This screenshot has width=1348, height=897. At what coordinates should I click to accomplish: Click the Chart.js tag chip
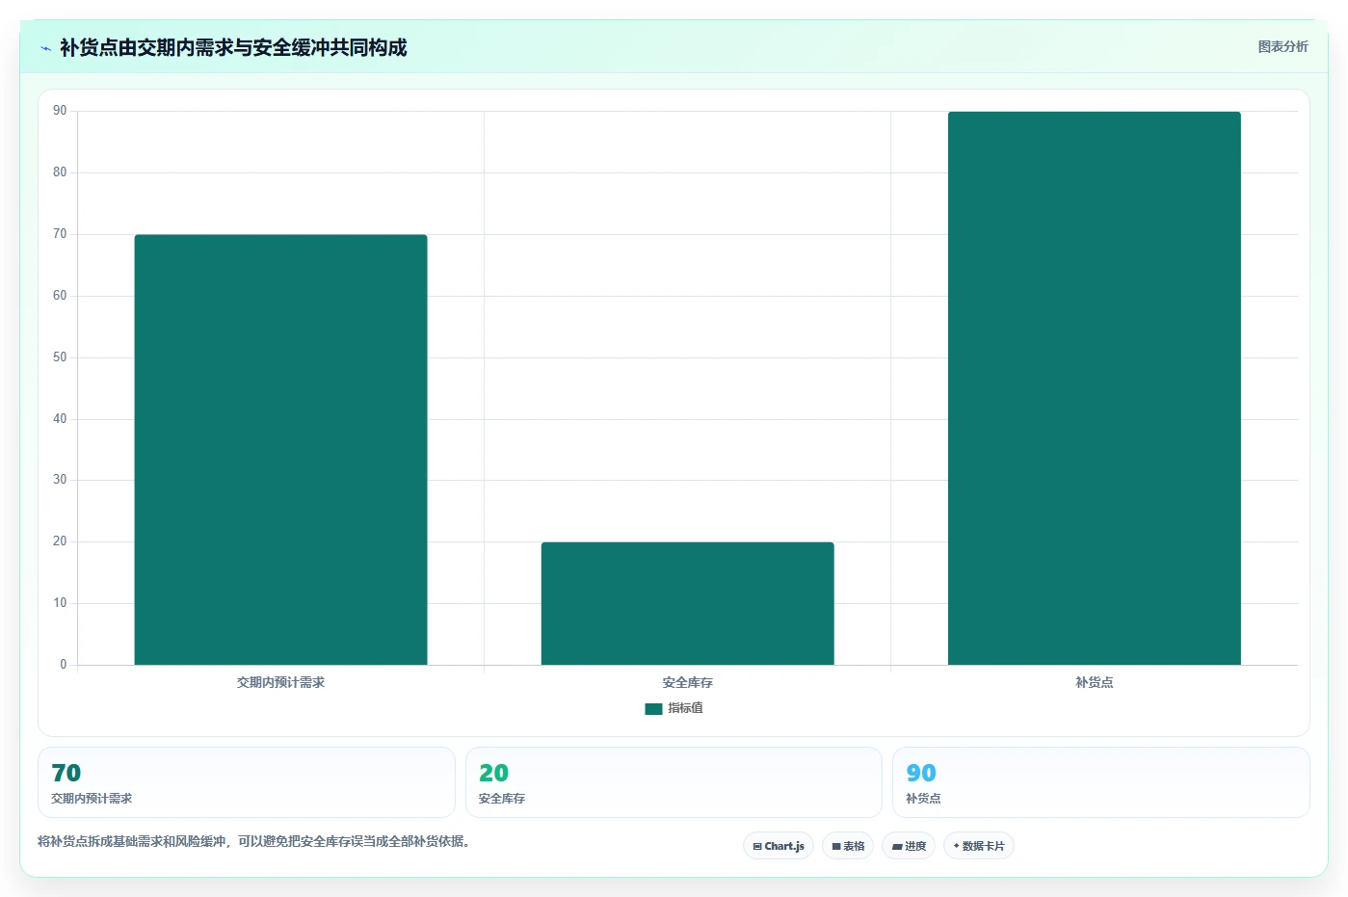pyautogui.click(x=779, y=846)
